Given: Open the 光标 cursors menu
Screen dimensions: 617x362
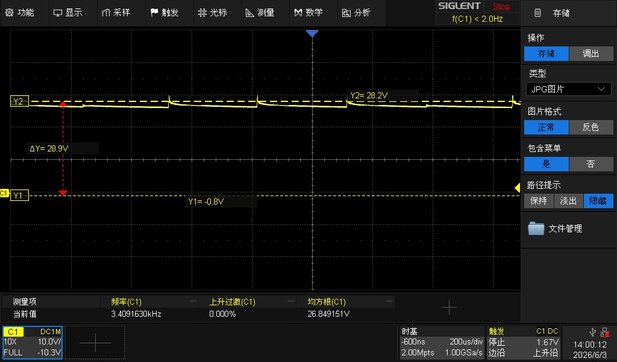Looking at the screenshot, I should coord(213,13).
